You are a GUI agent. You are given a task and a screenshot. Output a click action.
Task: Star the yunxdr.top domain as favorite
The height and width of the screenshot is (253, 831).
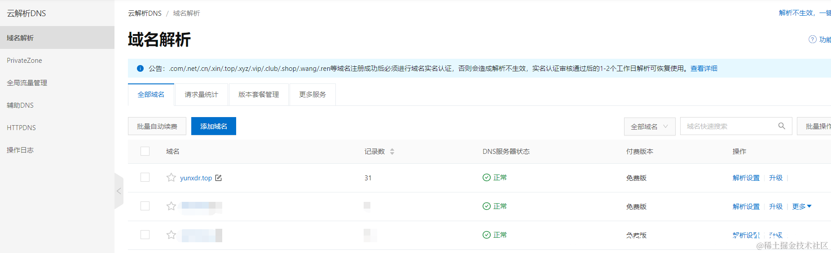(x=171, y=178)
